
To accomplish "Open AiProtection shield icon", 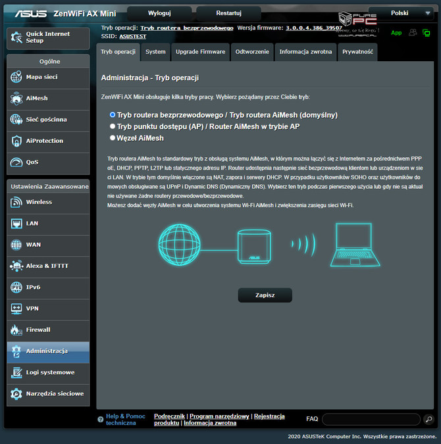I will [x=16, y=141].
